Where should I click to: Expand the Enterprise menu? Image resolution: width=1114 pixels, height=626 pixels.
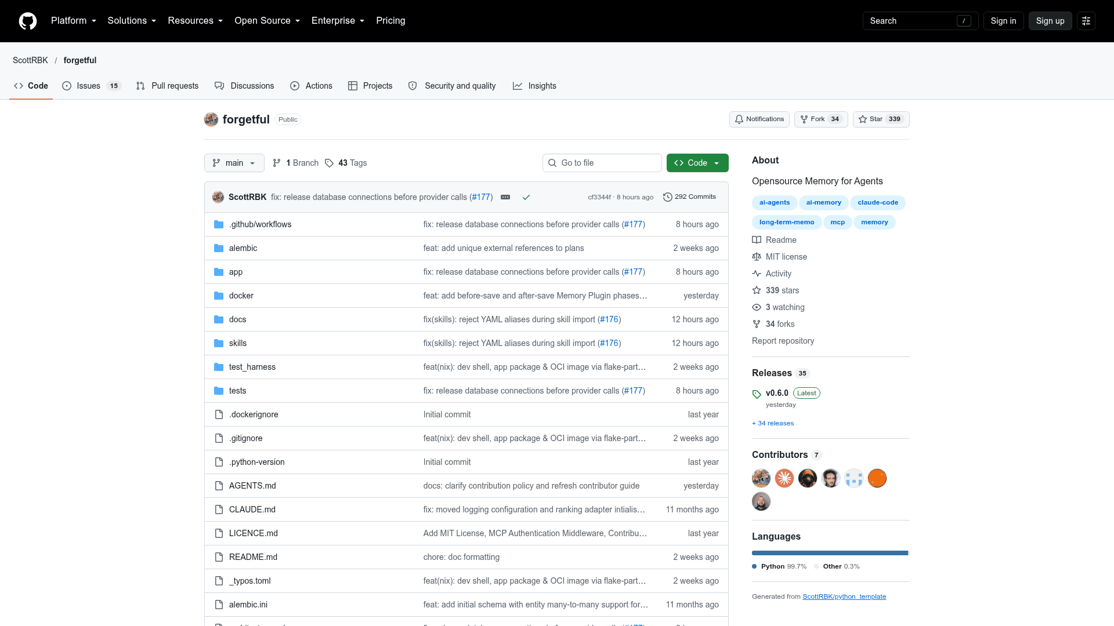pos(338,21)
